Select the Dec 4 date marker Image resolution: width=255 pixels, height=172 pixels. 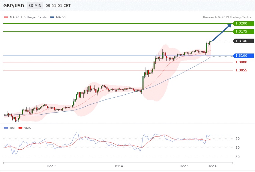tap(118, 166)
